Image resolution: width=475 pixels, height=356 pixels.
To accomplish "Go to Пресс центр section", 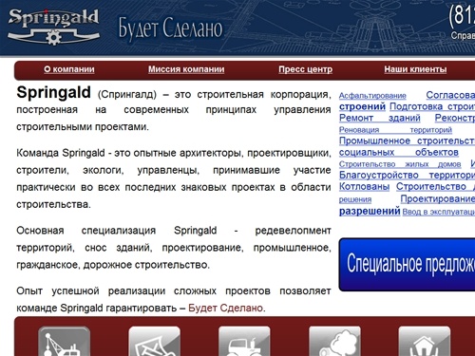I will click(x=306, y=69).
